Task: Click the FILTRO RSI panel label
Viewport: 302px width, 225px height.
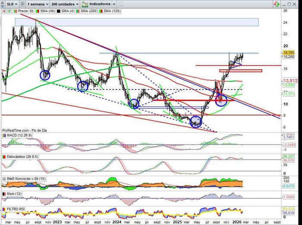Action: (x=15, y=209)
